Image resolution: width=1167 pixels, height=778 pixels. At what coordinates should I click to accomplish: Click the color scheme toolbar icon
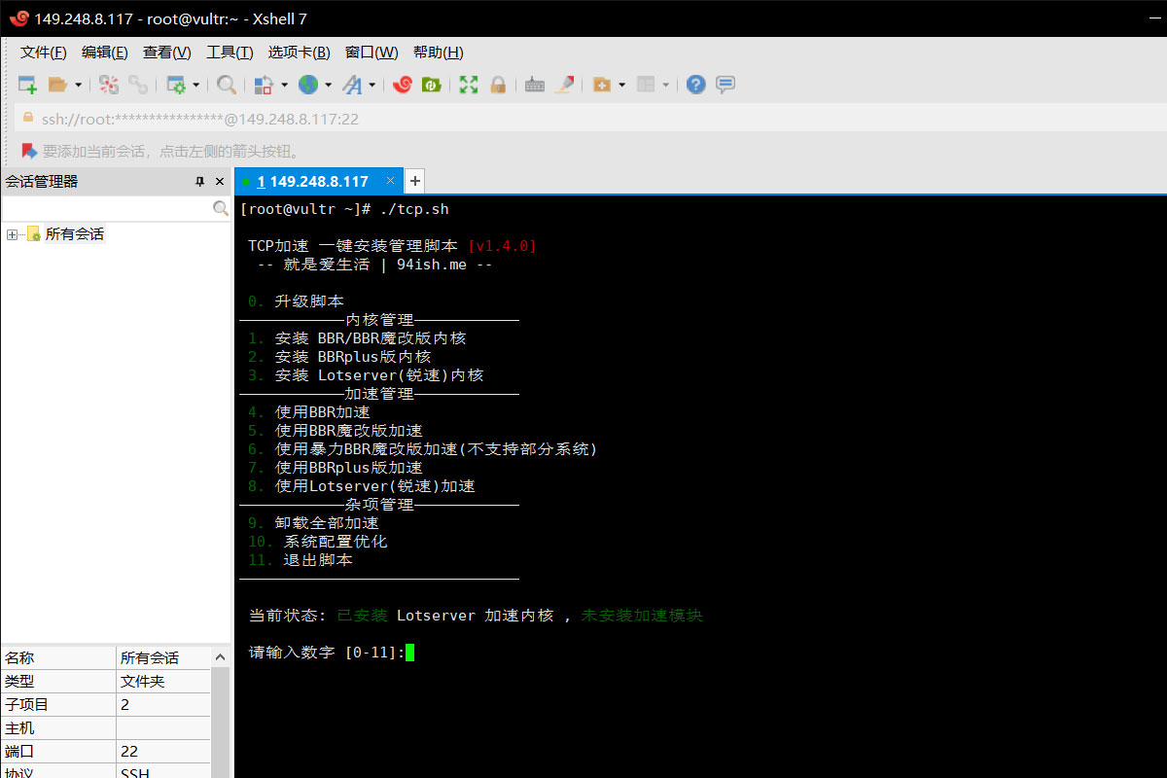point(264,85)
